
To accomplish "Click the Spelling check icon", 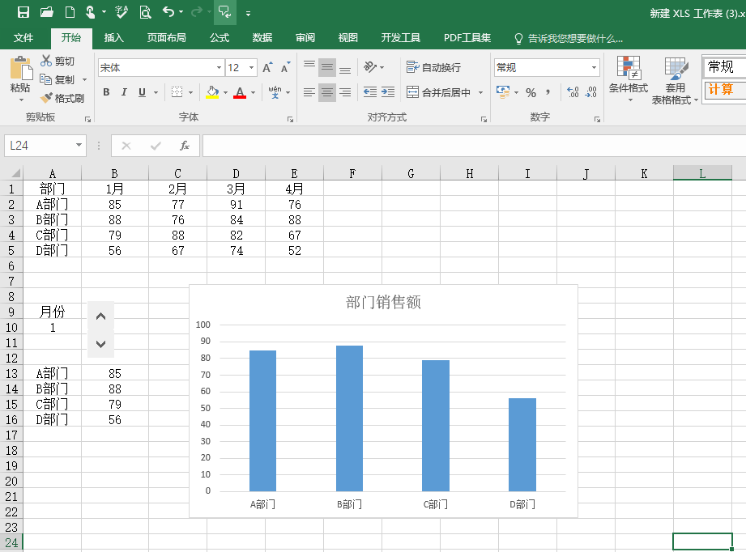I will click(x=121, y=12).
